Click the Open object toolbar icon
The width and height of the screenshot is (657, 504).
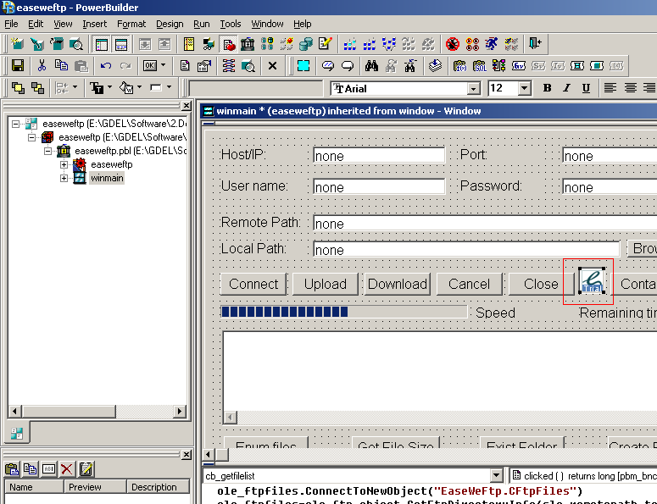57,44
